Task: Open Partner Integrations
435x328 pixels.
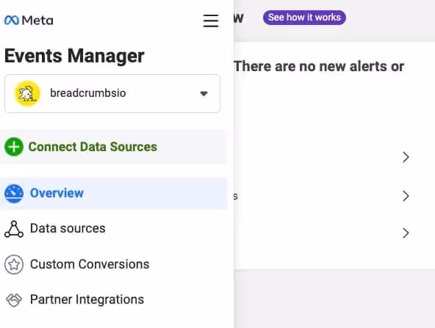Action: tap(87, 299)
